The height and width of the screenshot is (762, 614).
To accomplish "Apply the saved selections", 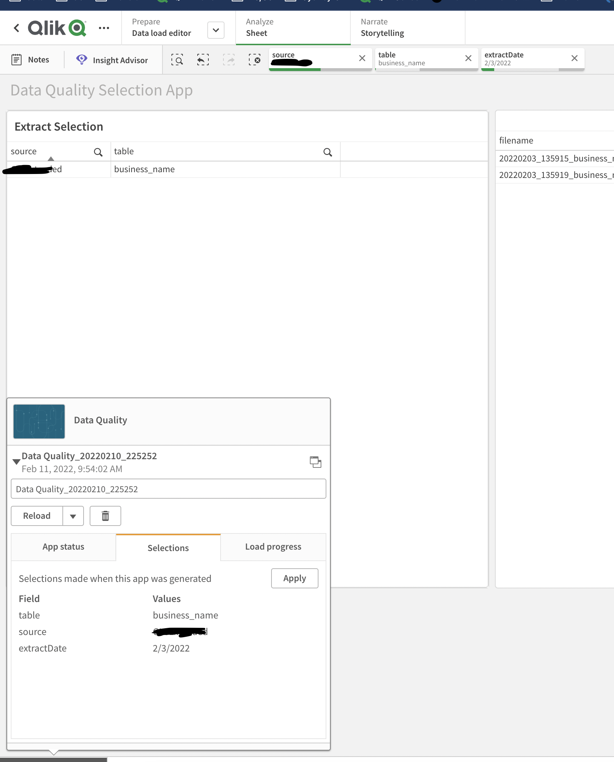I will 295,578.
